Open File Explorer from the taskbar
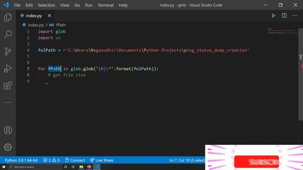 [81, 167]
